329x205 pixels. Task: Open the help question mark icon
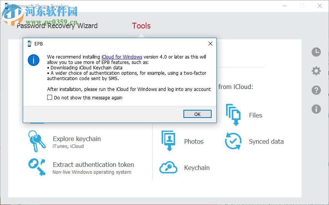pos(316,90)
